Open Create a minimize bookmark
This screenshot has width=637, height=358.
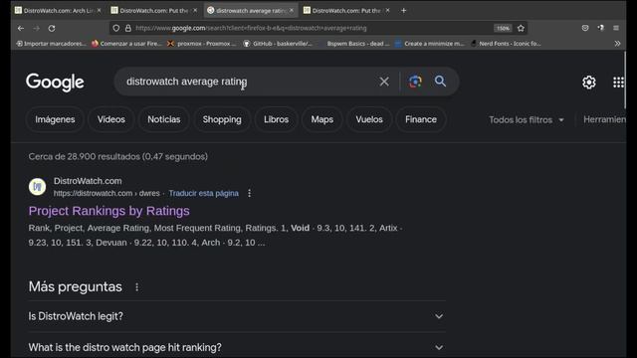pyautogui.click(x=430, y=44)
